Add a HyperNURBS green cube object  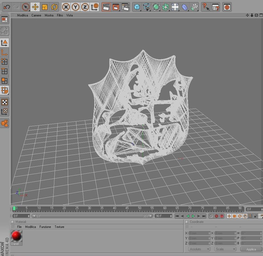[156, 7]
